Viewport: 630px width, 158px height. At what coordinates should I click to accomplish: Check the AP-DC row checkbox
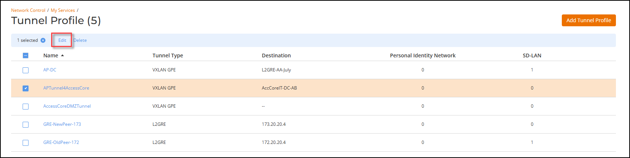tap(26, 70)
